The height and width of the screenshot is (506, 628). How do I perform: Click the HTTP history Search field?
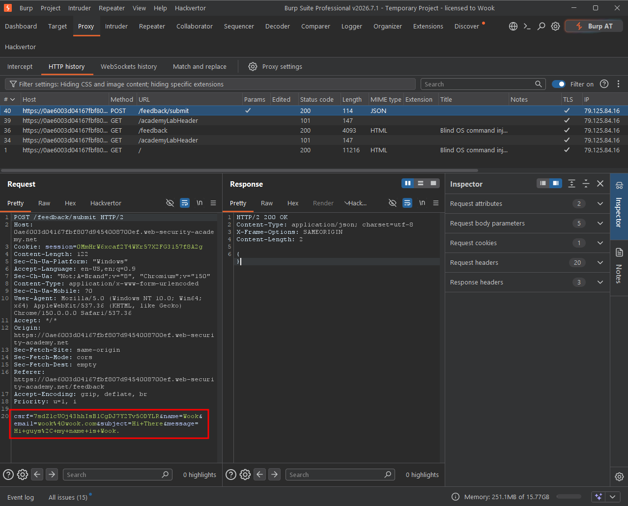coord(483,84)
